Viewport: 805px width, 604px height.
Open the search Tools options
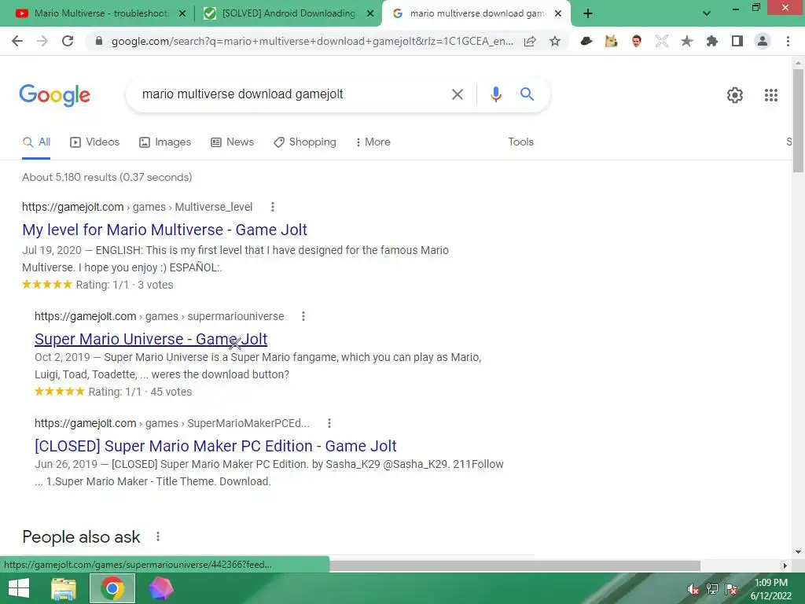520,142
